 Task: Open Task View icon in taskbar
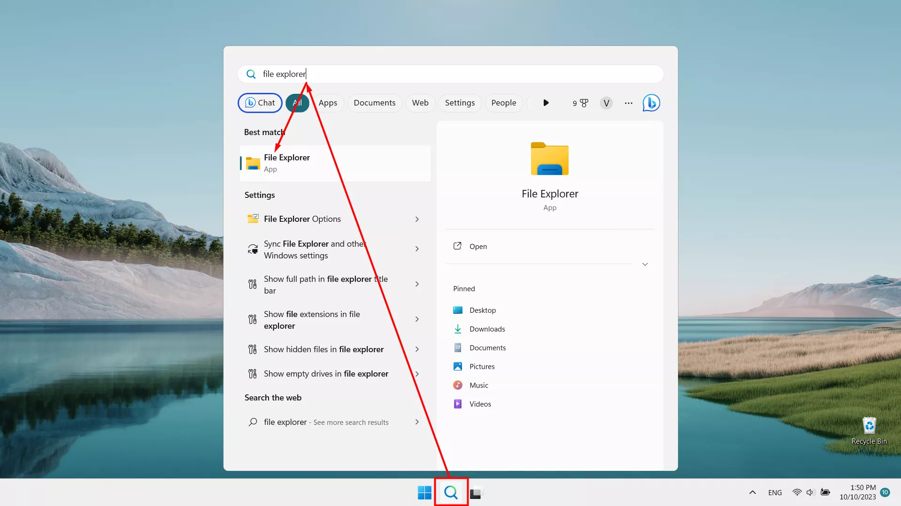coord(476,492)
